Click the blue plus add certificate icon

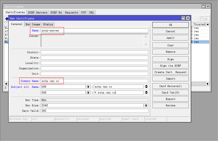[x=7, y=19]
